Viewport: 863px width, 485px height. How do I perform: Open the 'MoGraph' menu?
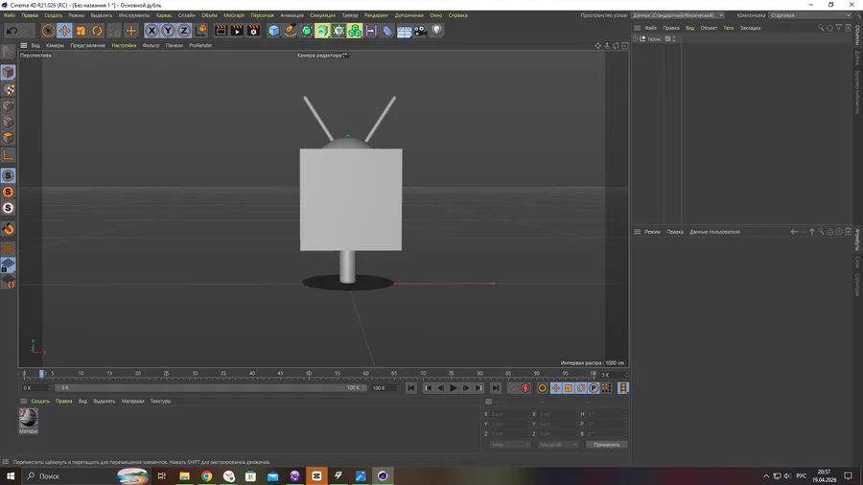234,15
